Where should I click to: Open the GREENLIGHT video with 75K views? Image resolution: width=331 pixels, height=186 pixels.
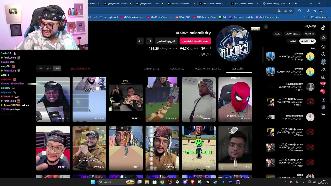[x=199, y=148]
